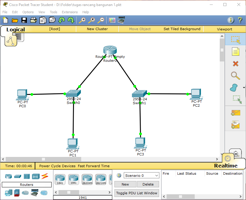
Task: Select the Custom Made Devices icon
Action: tap(34, 193)
